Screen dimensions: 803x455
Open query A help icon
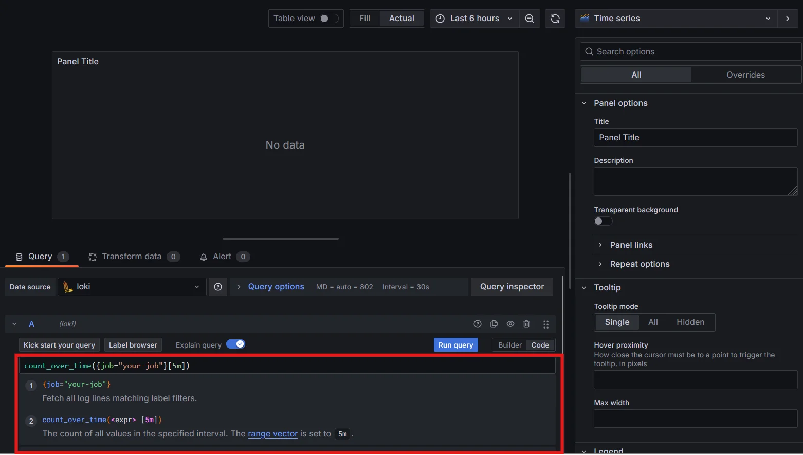pos(478,324)
